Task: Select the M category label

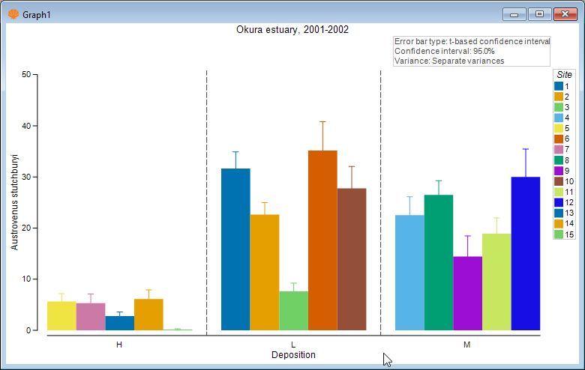Action: tap(466, 345)
